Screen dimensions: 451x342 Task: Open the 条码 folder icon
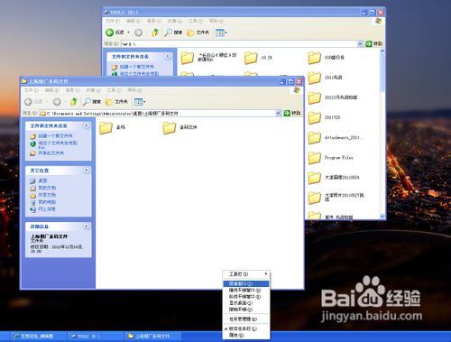coord(106,127)
